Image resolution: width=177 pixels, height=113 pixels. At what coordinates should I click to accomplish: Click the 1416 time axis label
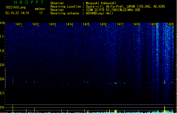point(103,24)
